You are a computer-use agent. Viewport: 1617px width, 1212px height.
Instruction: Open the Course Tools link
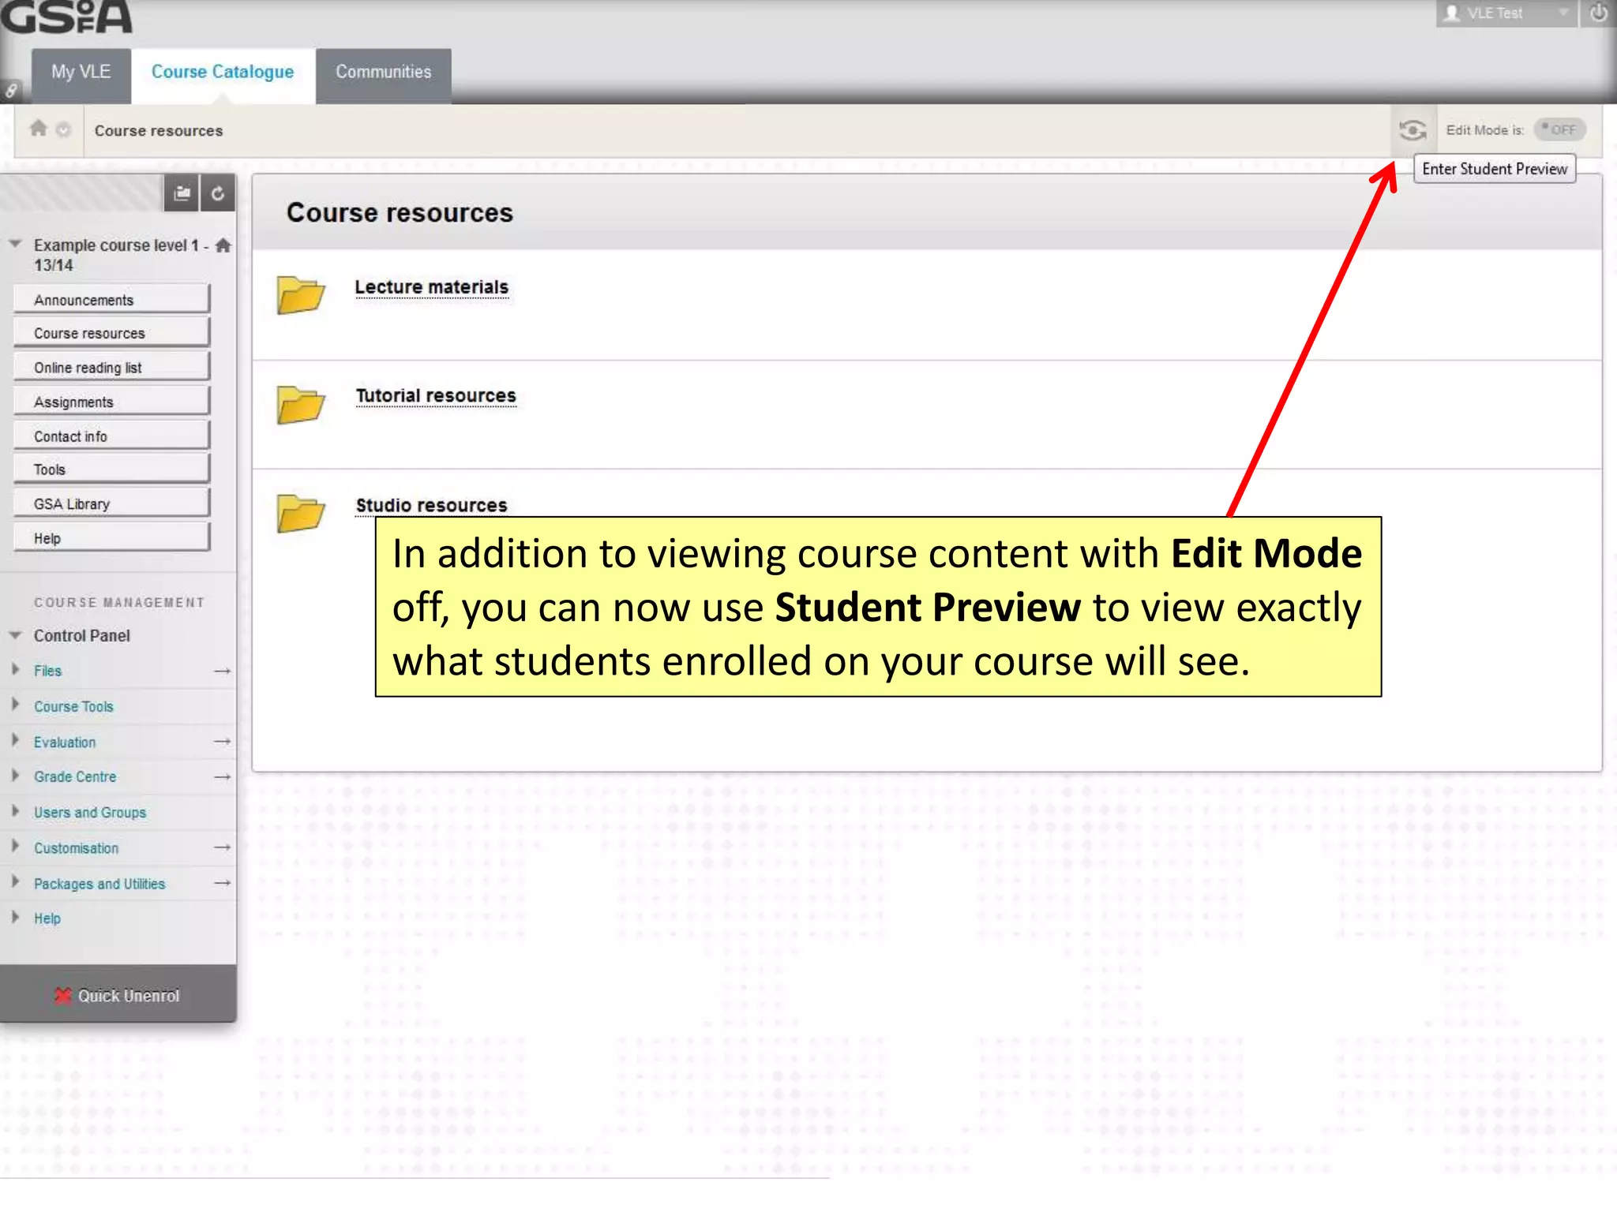point(73,706)
